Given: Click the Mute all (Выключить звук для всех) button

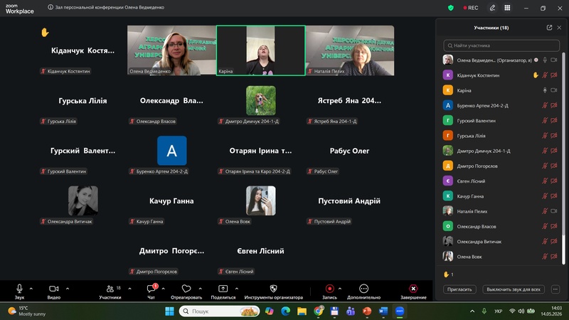Looking at the screenshot, I should tap(513, 289).
